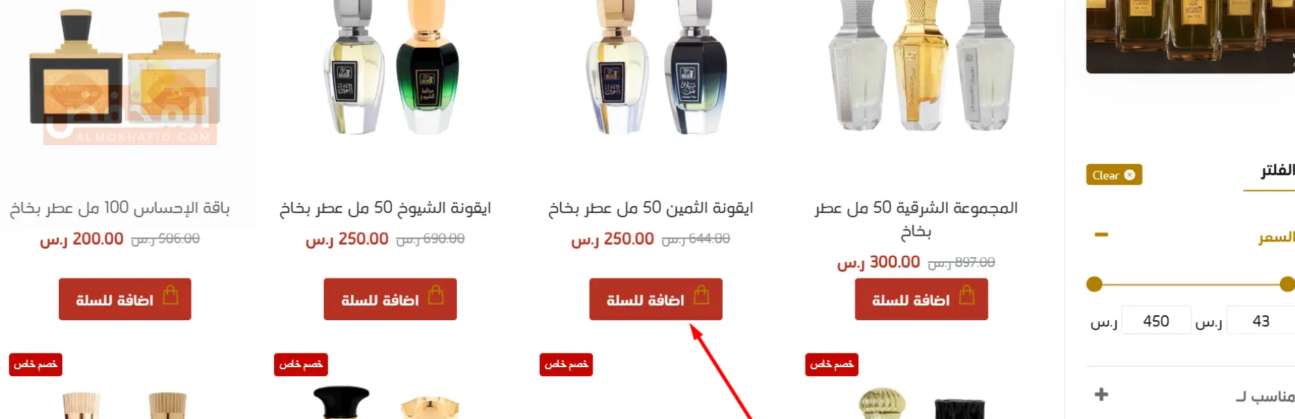Open the ايقونة الثمين 50 مل product title
The width and height of the screenshot is (1295, 419).
(x=651, y=208)
